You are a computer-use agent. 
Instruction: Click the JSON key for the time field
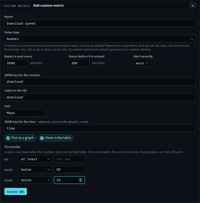100,128
